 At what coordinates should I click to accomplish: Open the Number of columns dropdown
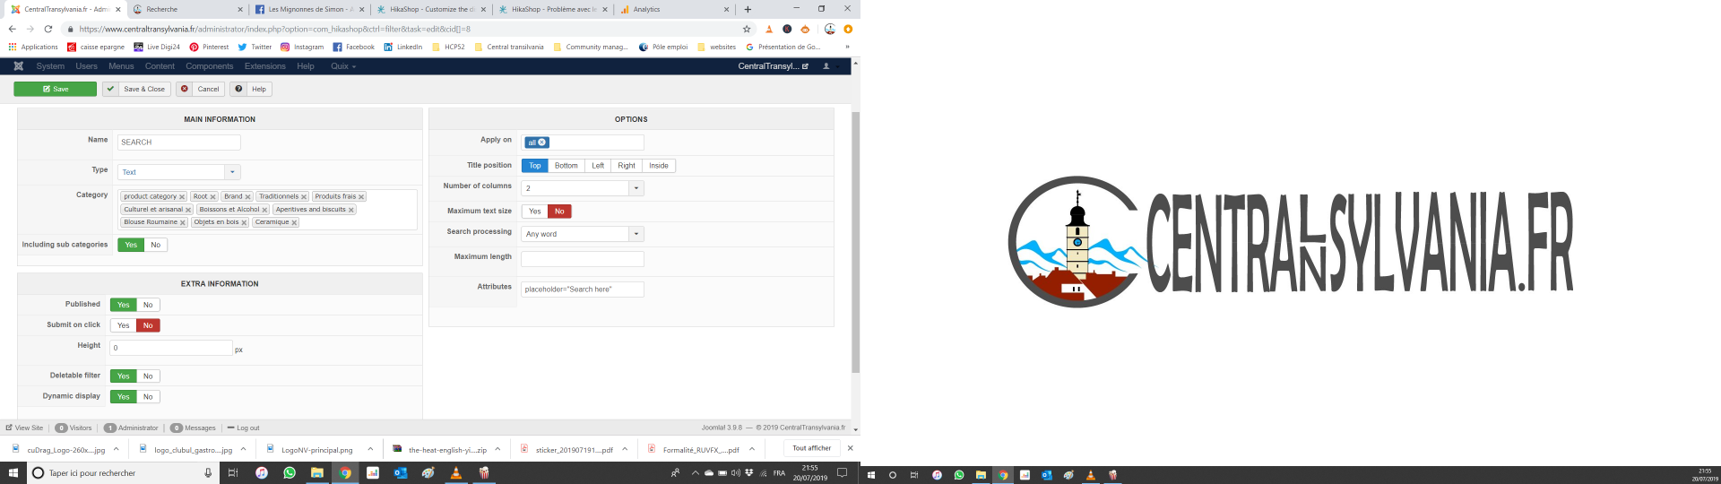(583, 188)
